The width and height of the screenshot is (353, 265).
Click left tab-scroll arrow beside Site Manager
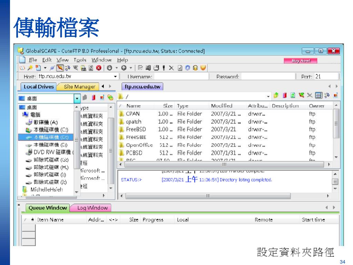click(103, 86)
